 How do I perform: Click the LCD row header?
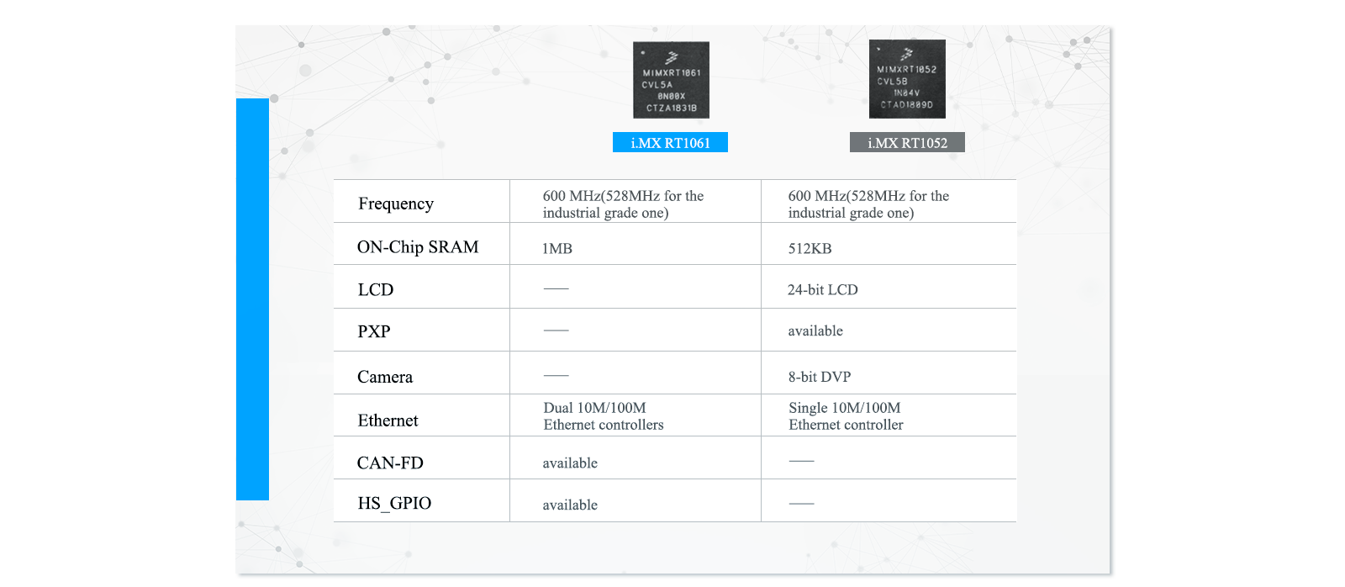tap(376, 289)
